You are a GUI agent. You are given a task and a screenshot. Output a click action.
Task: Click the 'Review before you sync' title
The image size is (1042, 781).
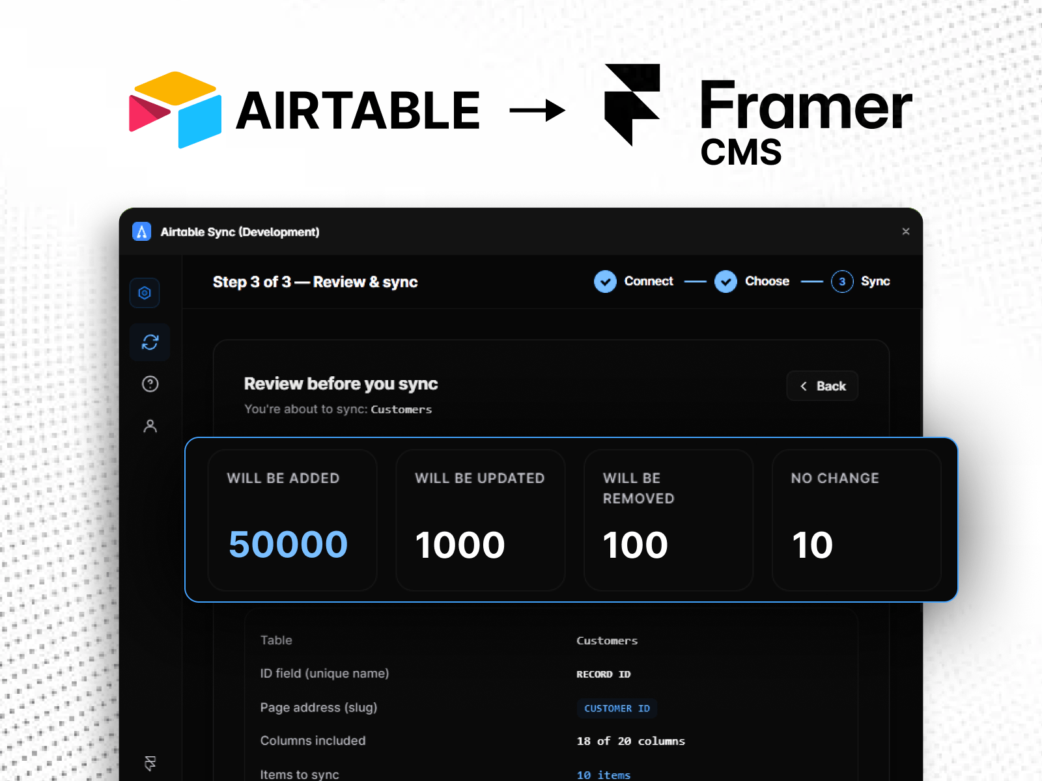pyautogui.click(x=341, y=384)
